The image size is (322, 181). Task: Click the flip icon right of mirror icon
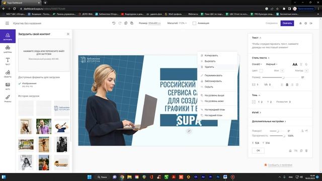click(x=306, y=131)
